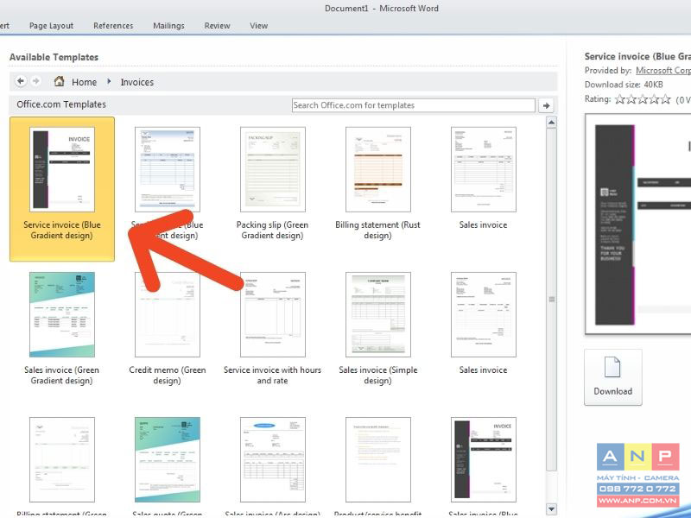Image resolution: width=691 pixels, height=518 pixels.
Task: Click the scroll up arrow of templates list
Action: pyautogui.click(x=551, y=122)
